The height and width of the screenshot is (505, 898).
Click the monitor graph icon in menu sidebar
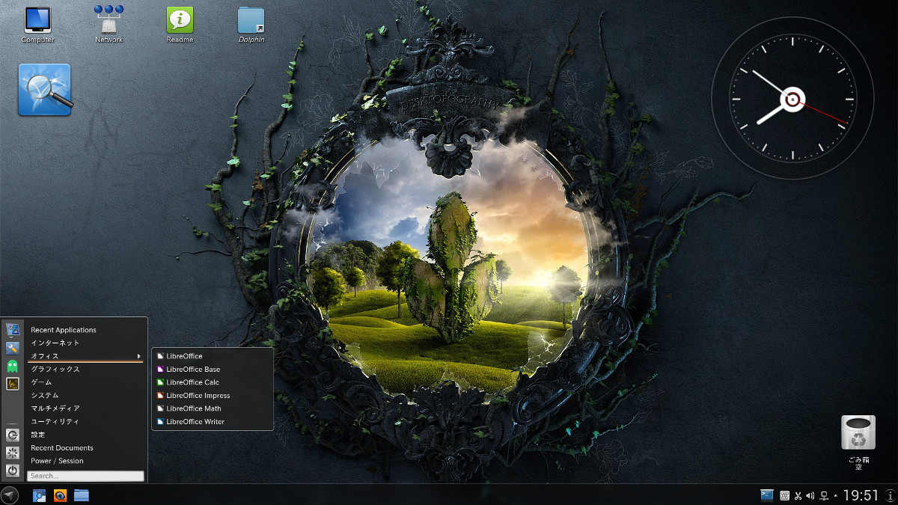pyautogui.click(x=12, y=384)
